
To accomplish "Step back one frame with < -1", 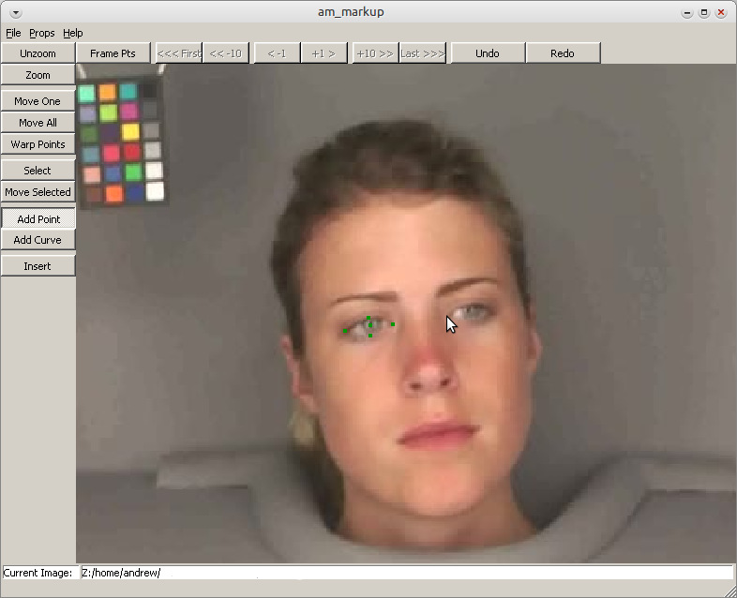I will [x=277, y=53].
